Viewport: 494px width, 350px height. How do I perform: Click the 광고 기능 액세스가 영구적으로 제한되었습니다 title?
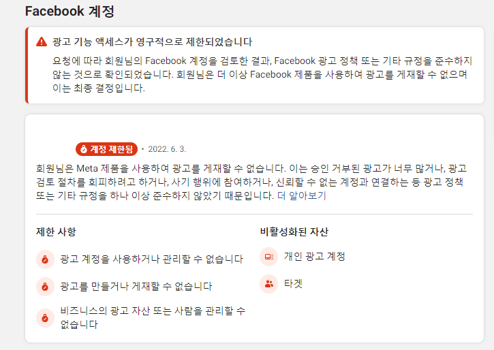152,42
